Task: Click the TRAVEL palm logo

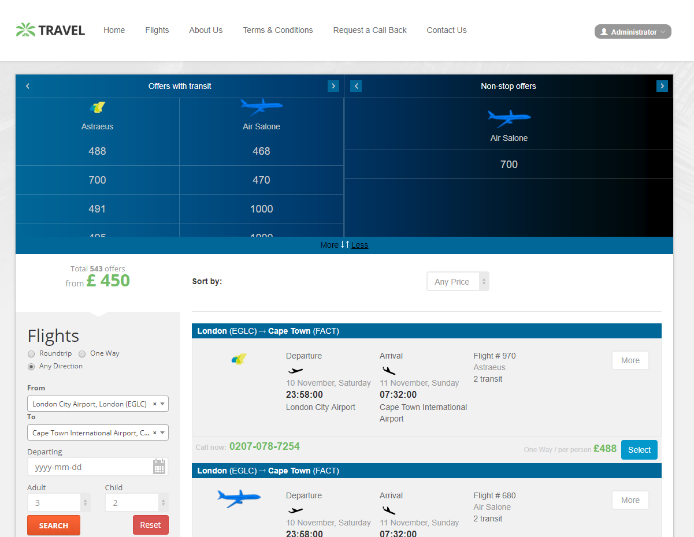Action: (50, 30)
